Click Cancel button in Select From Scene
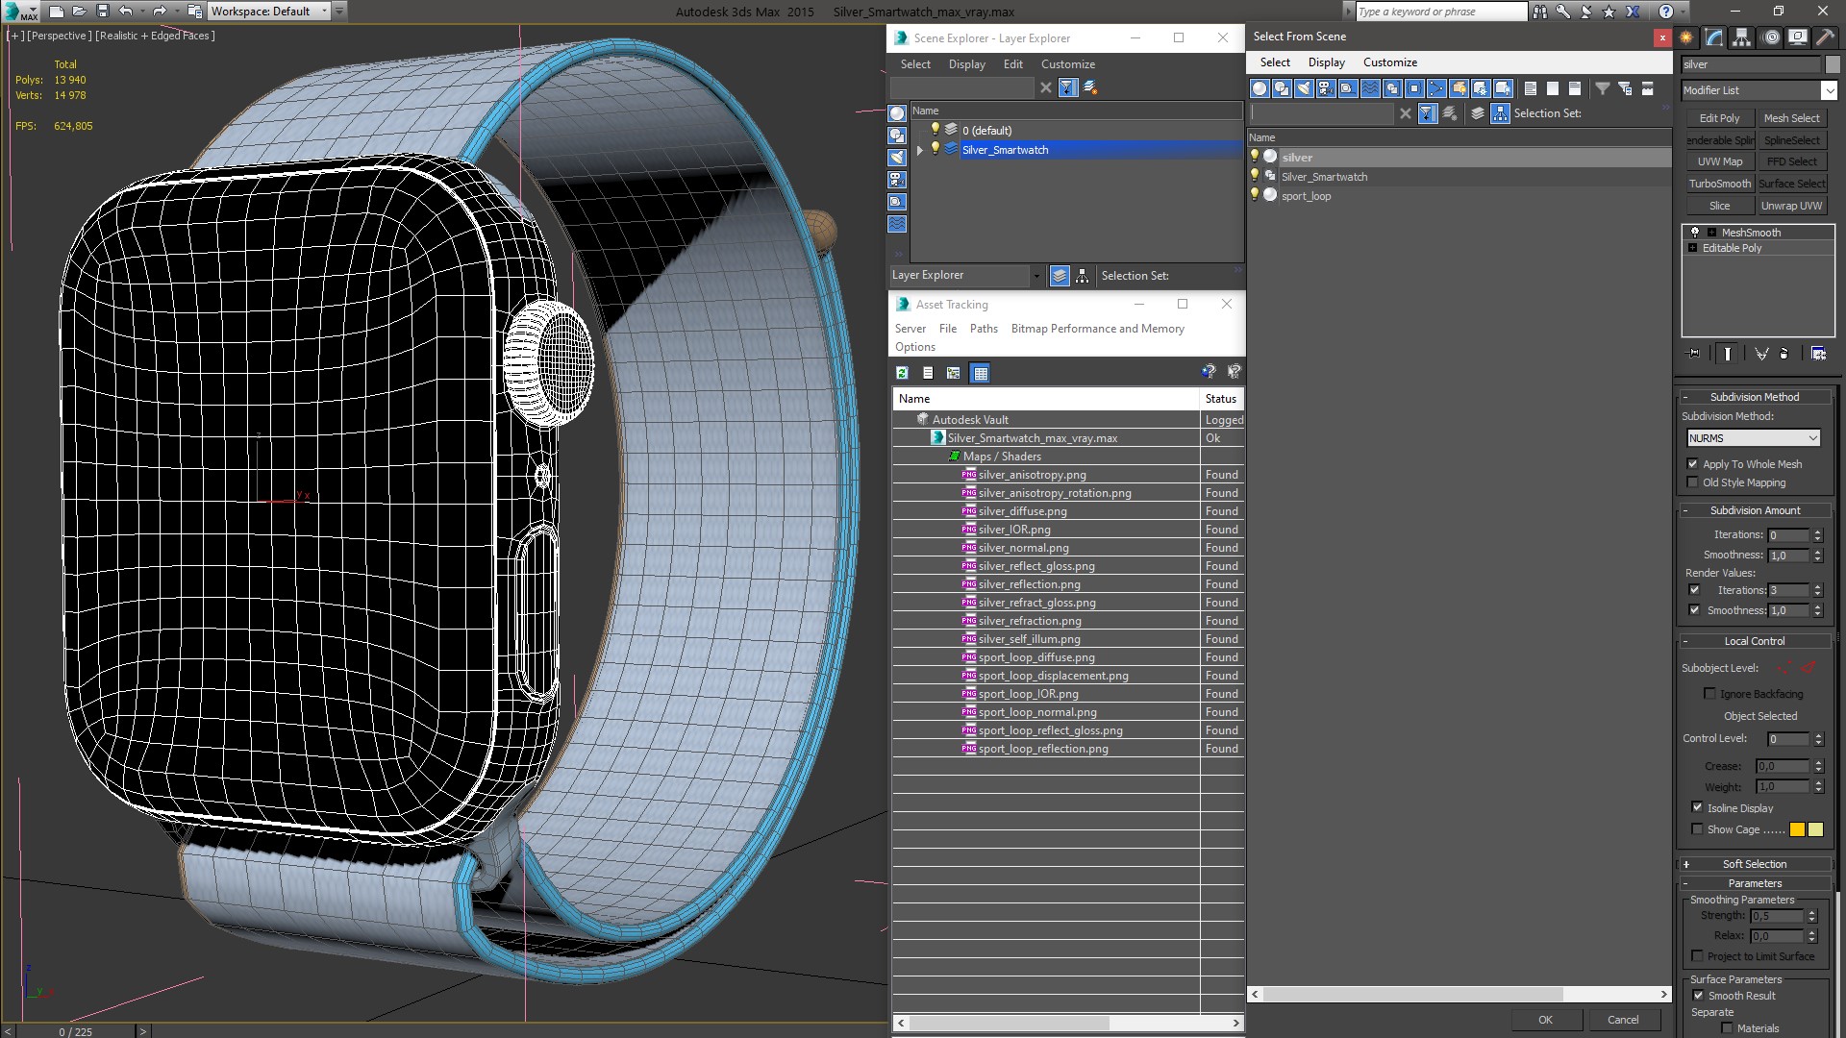Screen dimensions: 1846x1038 pos(1623,1020)
